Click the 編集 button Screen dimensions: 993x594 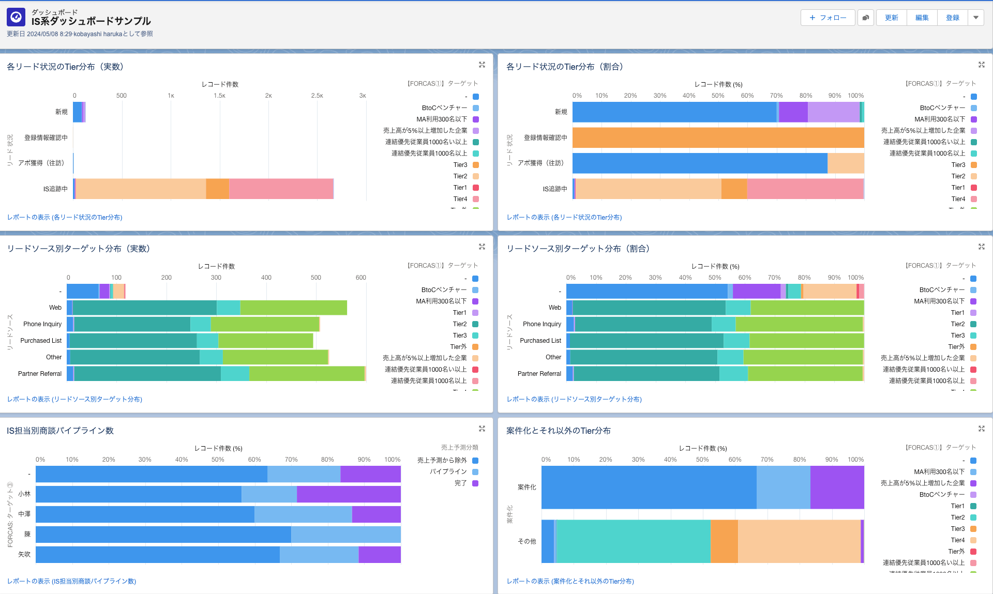(x=922, y=17)
